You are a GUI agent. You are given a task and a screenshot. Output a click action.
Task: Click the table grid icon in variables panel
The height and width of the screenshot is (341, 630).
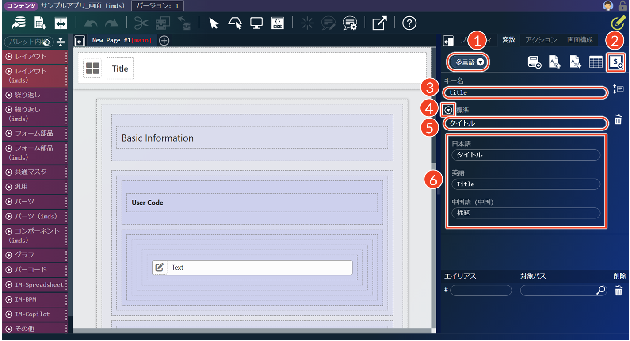(x=596, y=62)
